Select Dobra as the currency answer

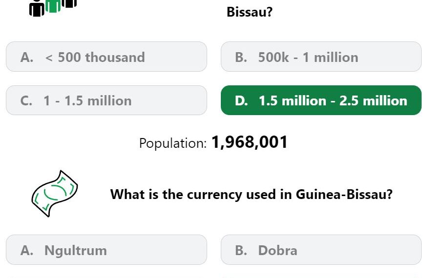pyautogui.click(x=321, y=250)
